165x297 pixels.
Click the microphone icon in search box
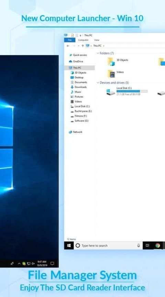(139, 245)
